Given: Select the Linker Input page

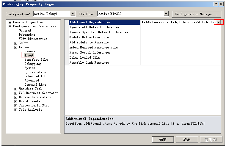Looking at the screenshot, I should 29,55.
